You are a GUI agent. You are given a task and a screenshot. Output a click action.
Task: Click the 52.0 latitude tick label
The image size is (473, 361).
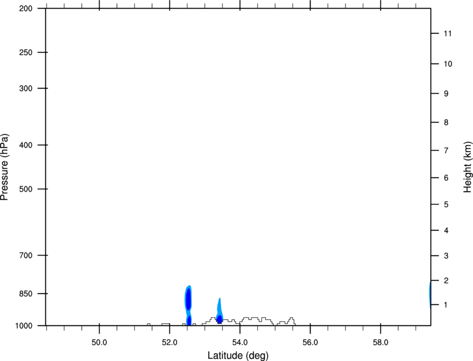[170, 343]
